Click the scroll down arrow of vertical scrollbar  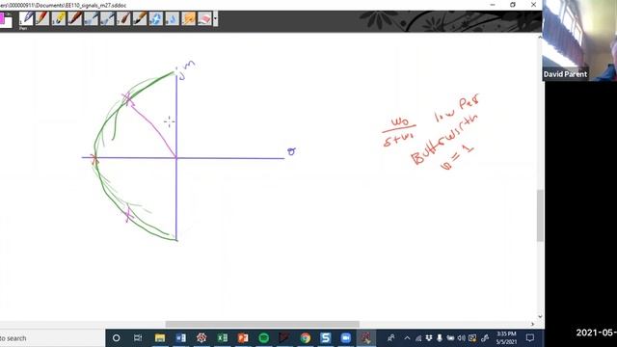(x=540, y=316)
